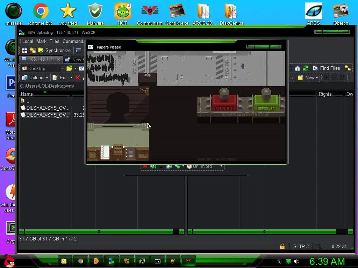Click the Upload button
This screenshot has height=268, width=358.
(33, 77)
